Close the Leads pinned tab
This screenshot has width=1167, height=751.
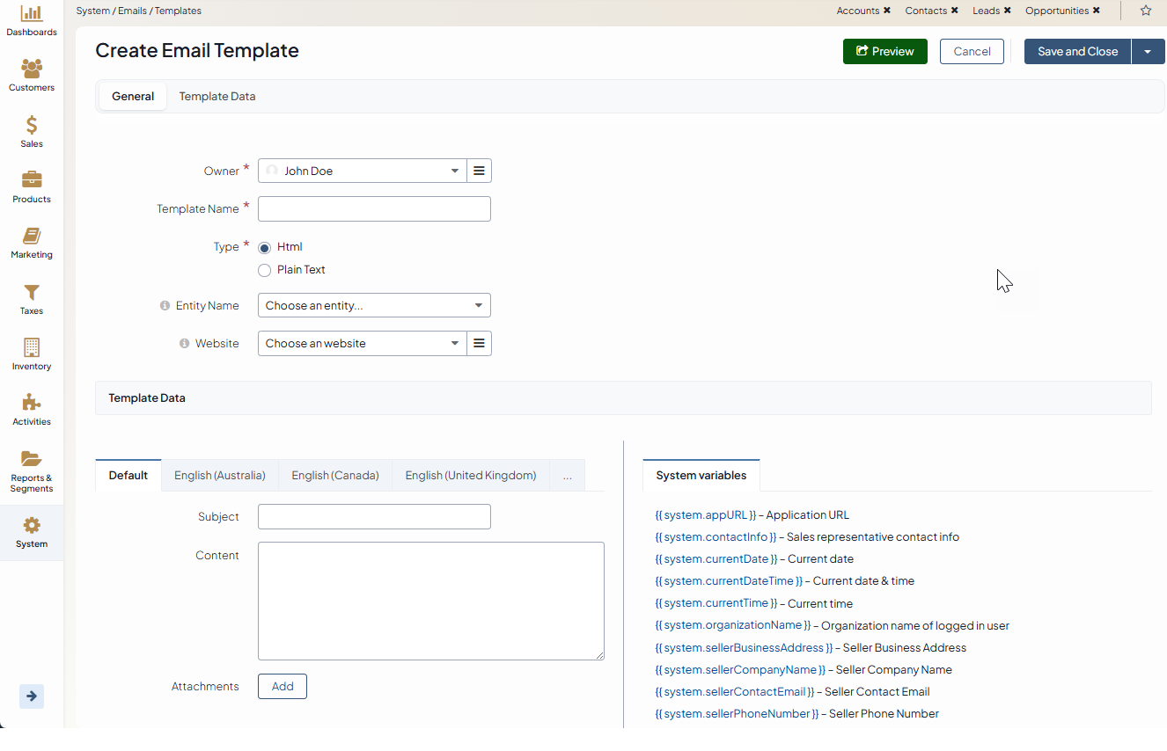pyautogui.click(x=1007, y=11)
